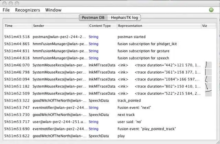Switch to the HephaisTK log tab
220x144 pixels.
[x=124, y=17]
